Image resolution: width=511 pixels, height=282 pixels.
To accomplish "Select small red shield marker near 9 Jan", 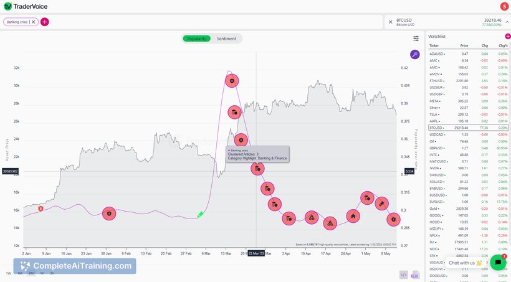I will pyautogui.click(x=41, y=209).
